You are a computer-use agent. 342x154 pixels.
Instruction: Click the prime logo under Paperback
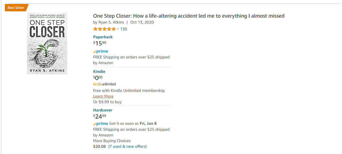(101, 51)
